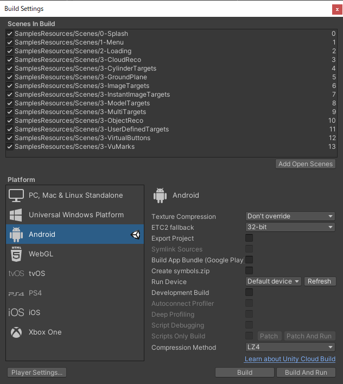Open Learn about Unity Cloud Build link
The width and height of the screenshot is (343, 384).
(x=290, y=359)
